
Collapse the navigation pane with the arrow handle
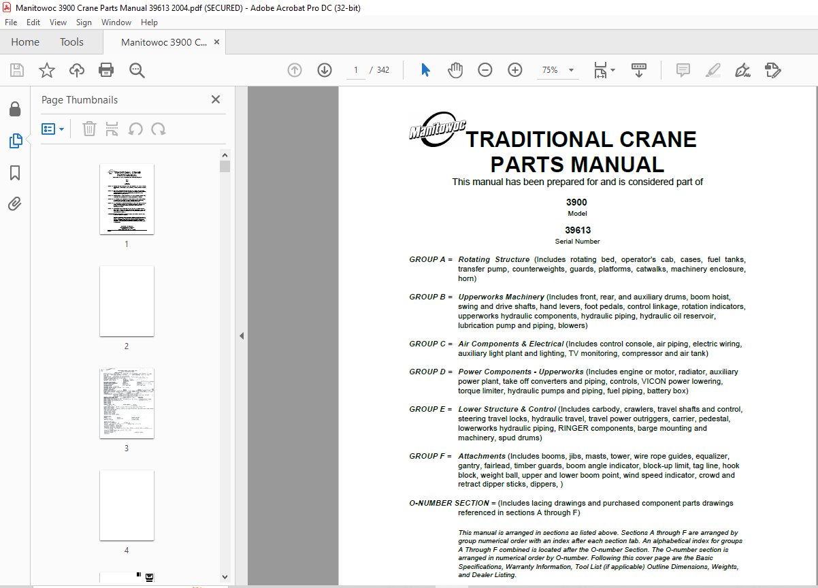pos(240,336)
